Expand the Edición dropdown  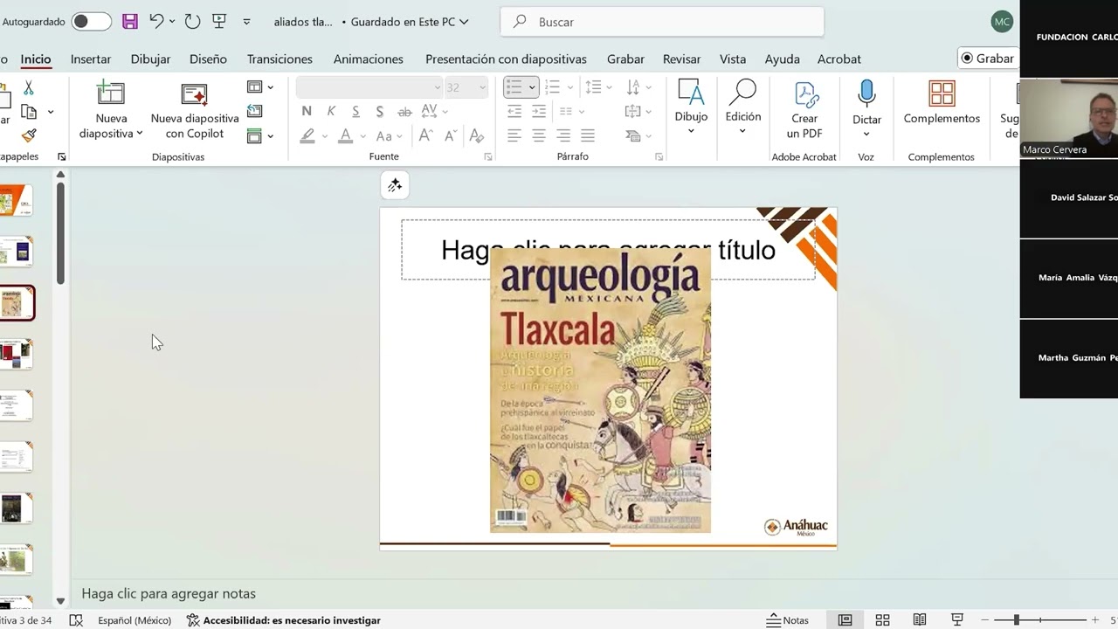[x=742, y=131]
